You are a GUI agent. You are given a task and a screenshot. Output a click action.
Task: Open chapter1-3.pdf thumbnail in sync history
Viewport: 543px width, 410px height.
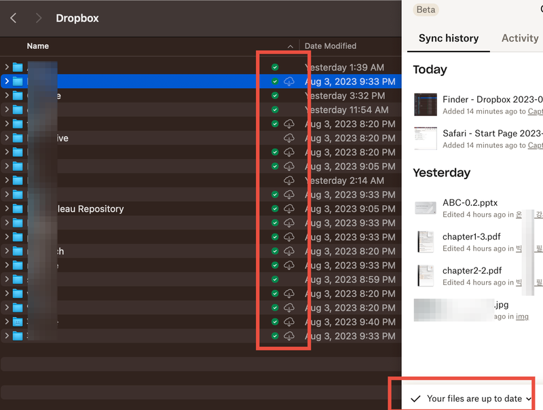(426, 242)
